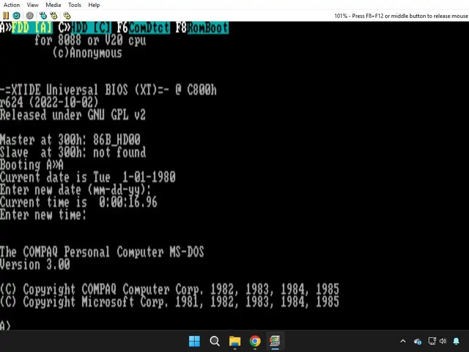Image resolution: width=469 pixels, height=352 pixels.
Task: Open the volume control in the tray
Action: coord(443,341)
